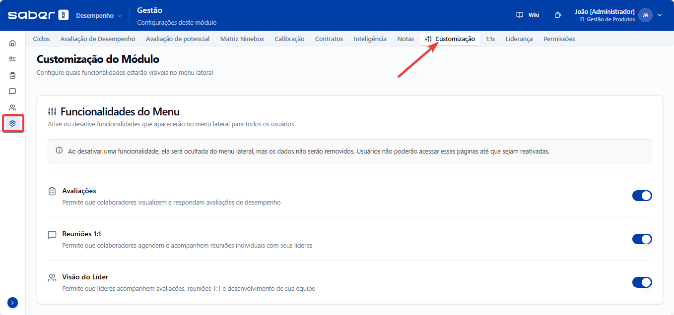Expand the user account menu chevron
Viewport: 674px width, 315px height.
pos(660,15)
